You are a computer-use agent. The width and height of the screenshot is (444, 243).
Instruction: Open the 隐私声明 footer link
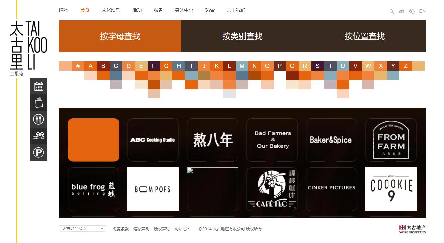(x=141, y=229)
